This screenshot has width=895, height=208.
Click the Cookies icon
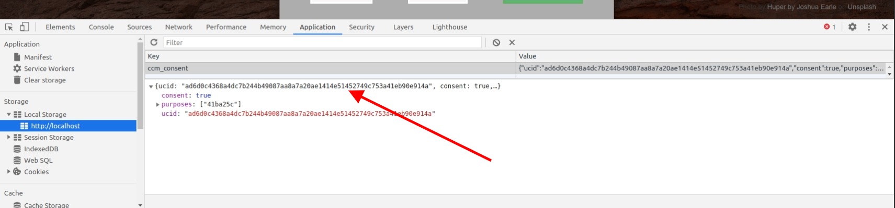(x=17, y=172)
